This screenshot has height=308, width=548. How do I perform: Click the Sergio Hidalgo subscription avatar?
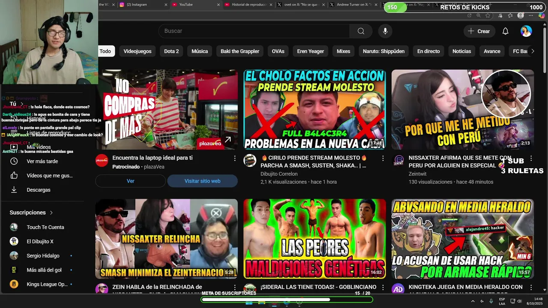(14, 256)
